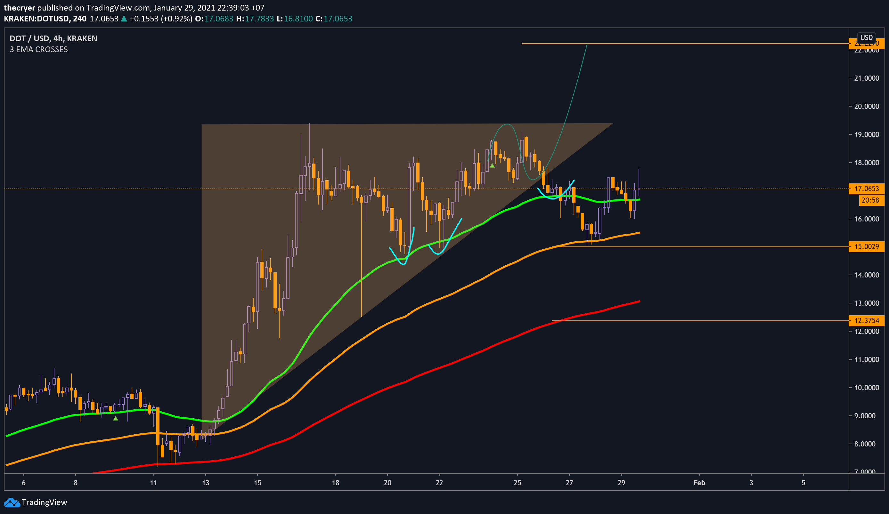This screenshot has width=889, height=514.
Task: Click the 'TradingView.com' text in the header
Action: [x=118, y=8]
